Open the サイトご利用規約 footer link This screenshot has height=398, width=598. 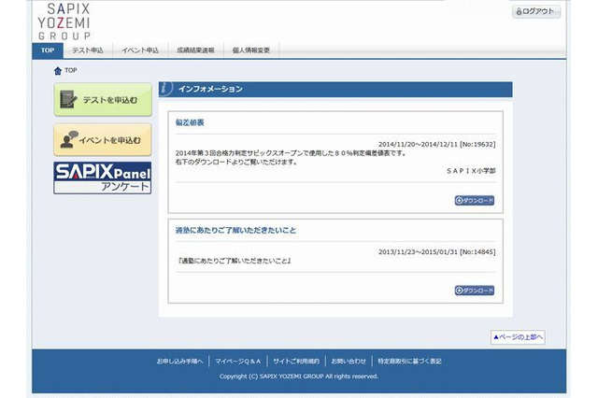click(x=296, y=361)
